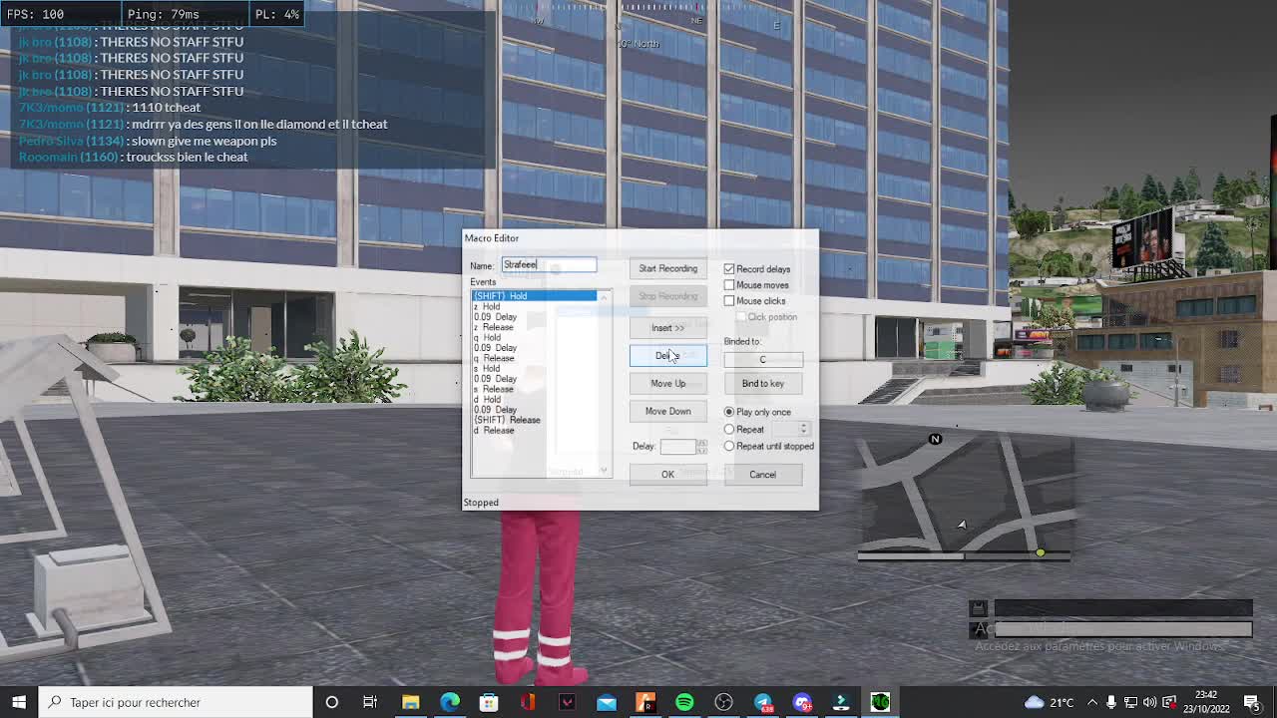Click the Bind to key button
Image resolution: width=1277 pixels, height=718 pixels.
[762, 383]
